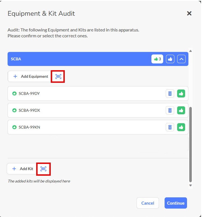Delete SCBA-99DY with trash icon
203x217 pixels.
tap(170, 94)
